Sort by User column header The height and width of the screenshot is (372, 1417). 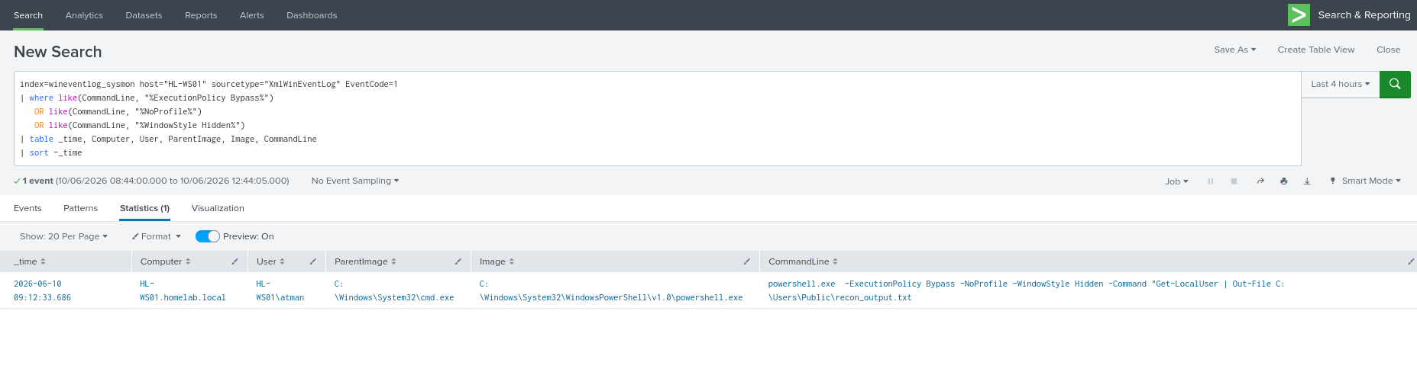[270, 261]
